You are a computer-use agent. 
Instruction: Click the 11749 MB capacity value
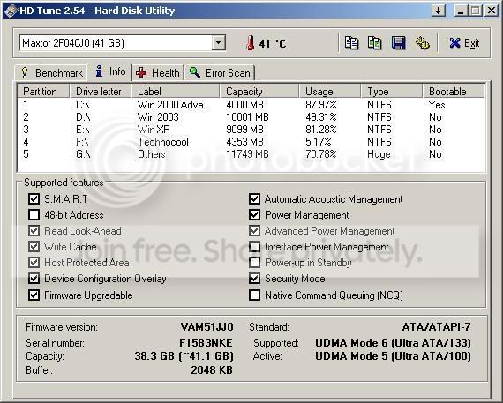click(247, 154)
